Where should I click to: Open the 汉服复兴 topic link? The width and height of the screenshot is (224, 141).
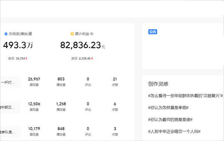[x=186, y=95]
